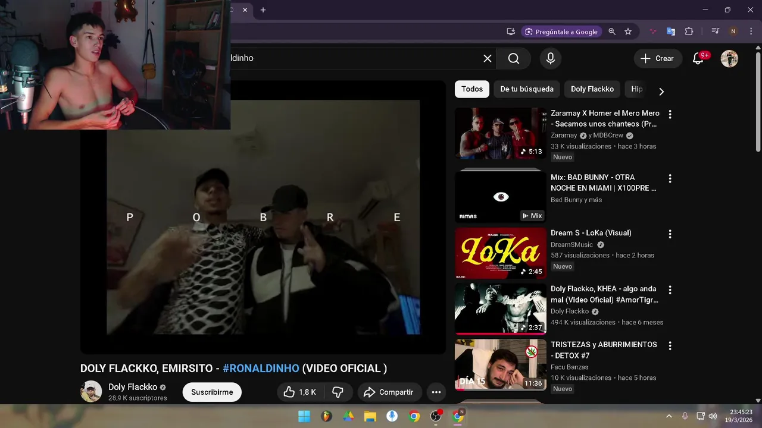Click the Facu Banzas channel name
This screenshot has height=428, width=762.
pos(569,367)
